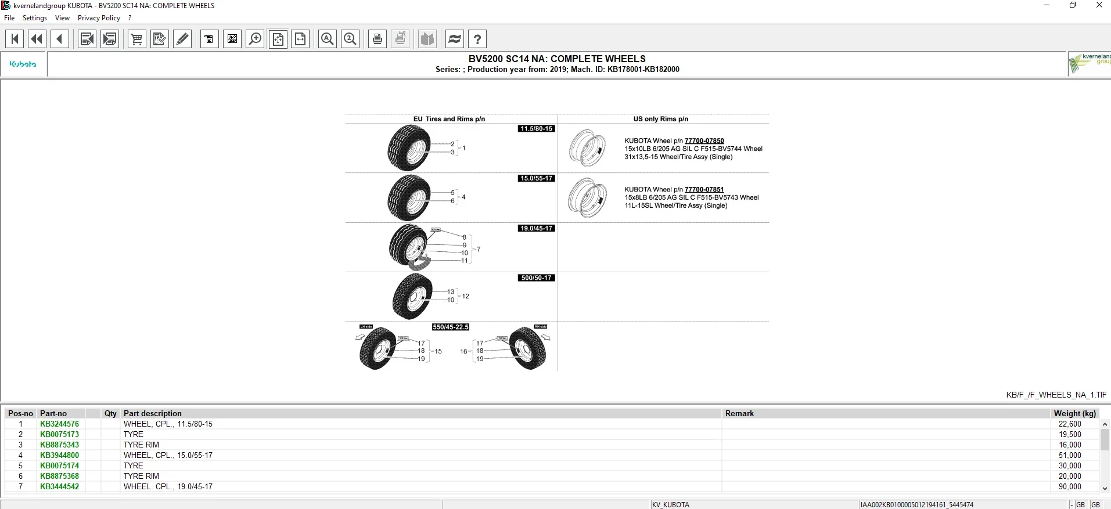Select the pencil edit tool

click(x=182, y=39)
